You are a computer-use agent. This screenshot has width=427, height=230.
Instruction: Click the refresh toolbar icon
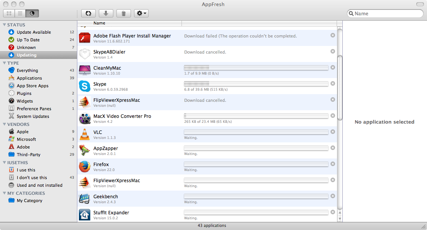pos(88,13)
